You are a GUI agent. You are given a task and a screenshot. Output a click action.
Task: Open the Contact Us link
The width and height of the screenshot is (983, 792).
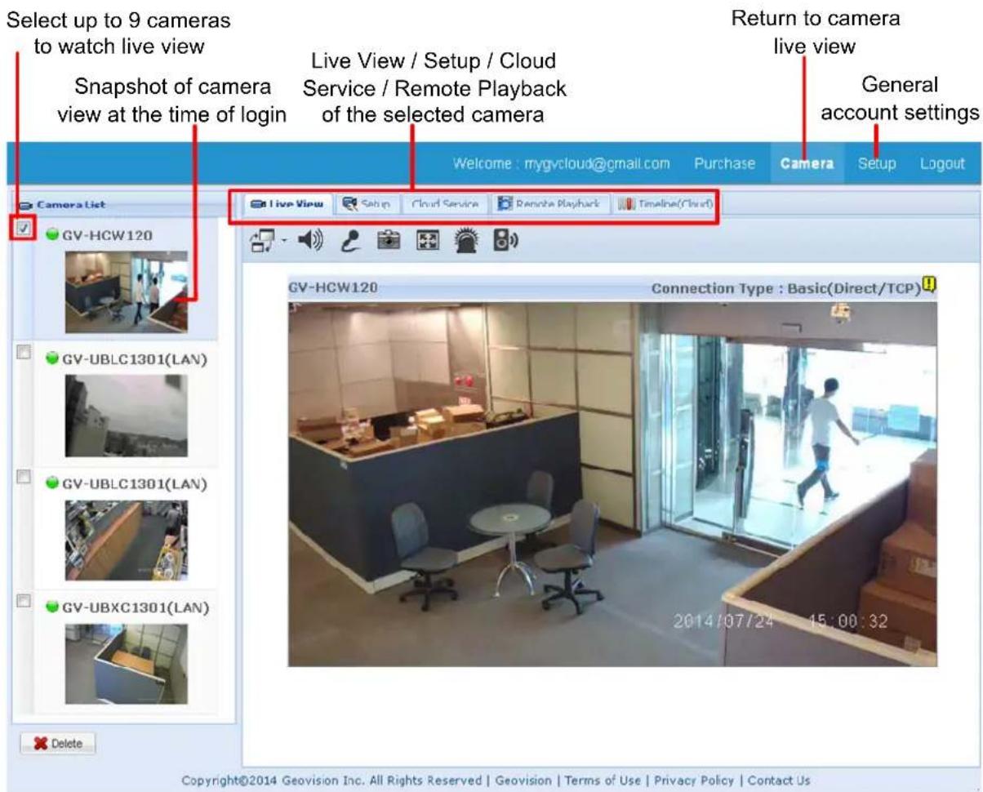pos(779,780)
